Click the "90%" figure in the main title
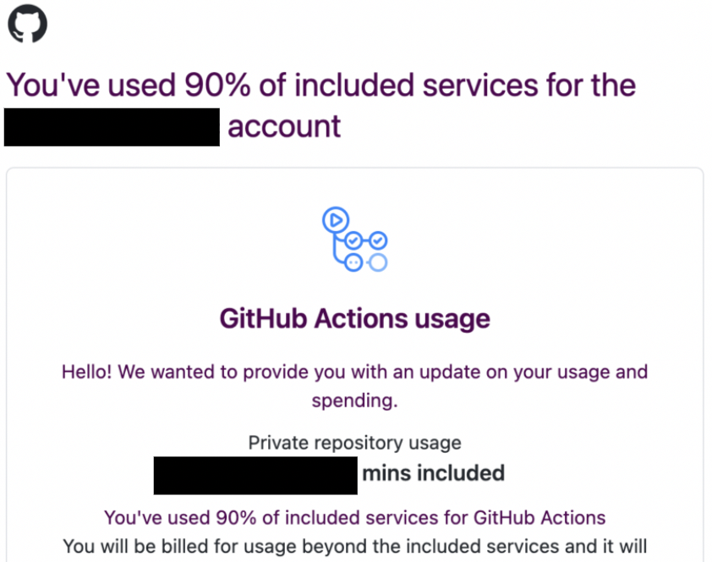 pos(217,85)
